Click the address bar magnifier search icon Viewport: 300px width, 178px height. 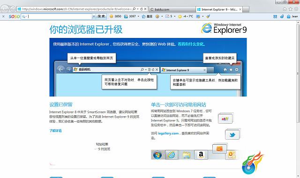134,9
